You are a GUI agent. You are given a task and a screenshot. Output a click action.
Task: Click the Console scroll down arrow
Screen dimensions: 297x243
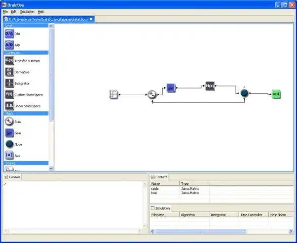145,226
